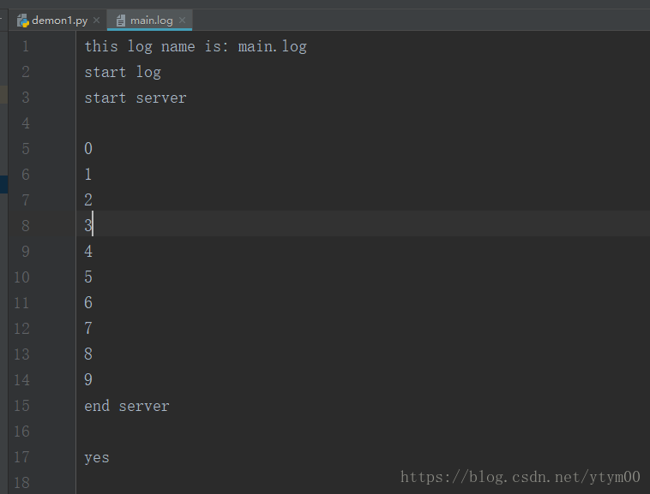Click the log file icon on main.log tab
This screenshot has height=494, width=650.
pos(121,21)
